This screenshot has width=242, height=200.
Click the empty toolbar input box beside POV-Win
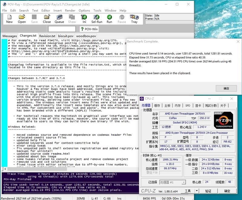[62, 29]
